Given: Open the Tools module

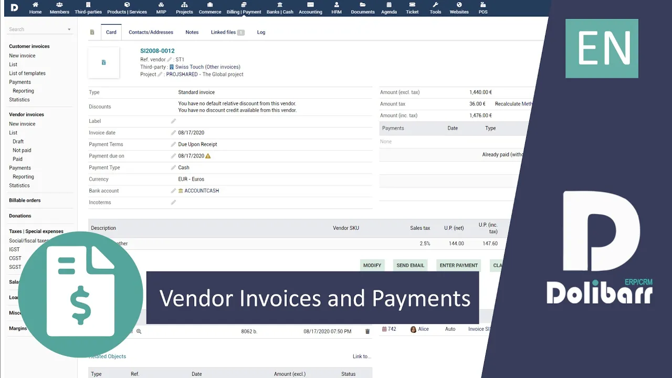Looking at the screenshot, I should click(x=435, y=8).
